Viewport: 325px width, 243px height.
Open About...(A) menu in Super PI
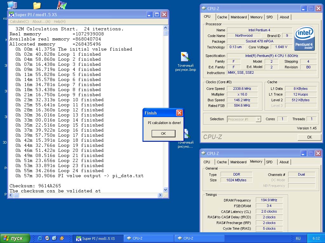coord(41,22)
